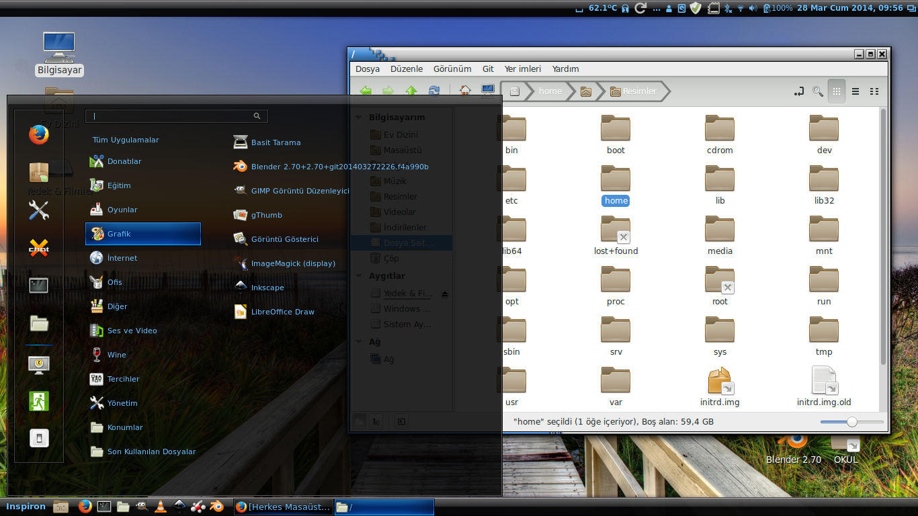Open GIMP launcher in bottom panel
The width and height of the screenshot is (918, 516).
[142, 507]
